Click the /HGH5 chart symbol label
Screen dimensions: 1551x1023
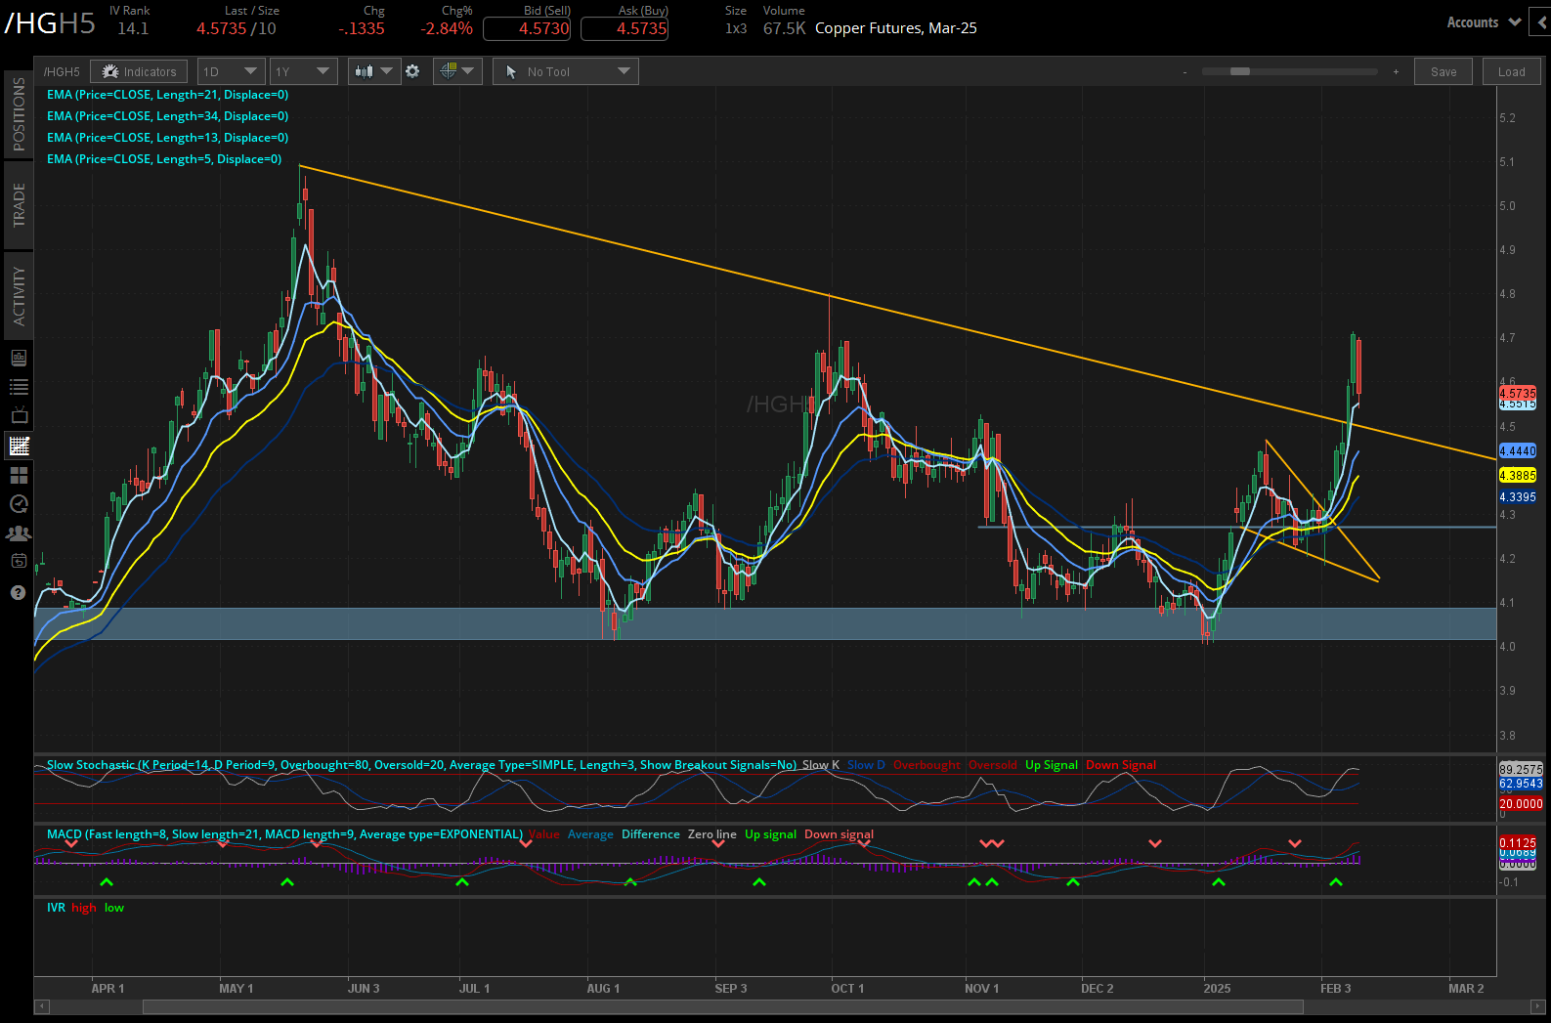[x=62, y=72]
